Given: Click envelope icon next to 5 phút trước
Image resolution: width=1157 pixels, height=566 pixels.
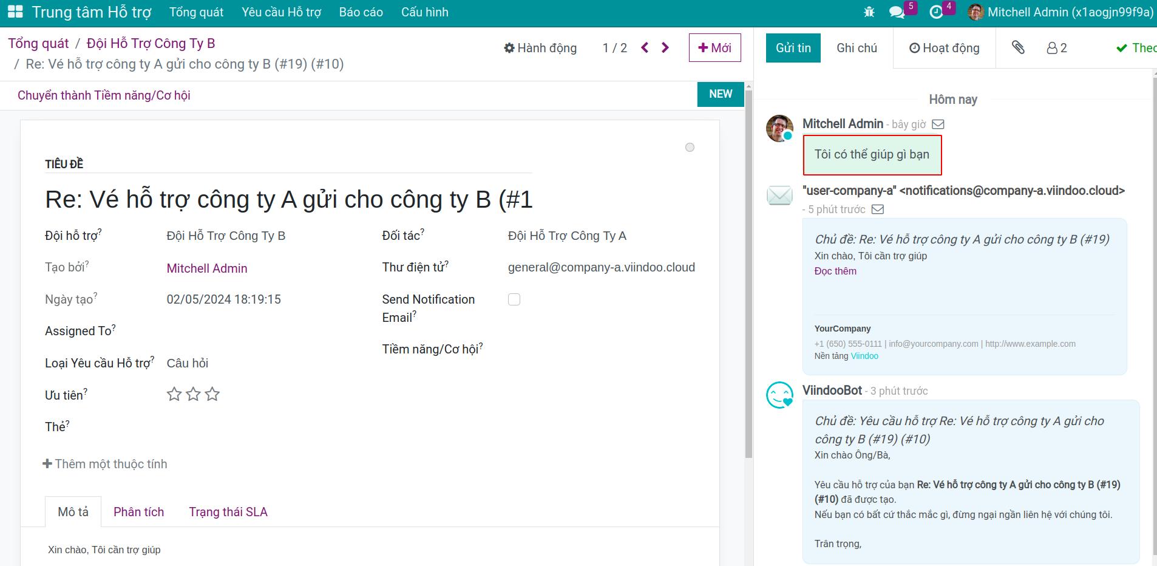Looking at the screenshot, I should pyautogui.click(x=878, y=210).
